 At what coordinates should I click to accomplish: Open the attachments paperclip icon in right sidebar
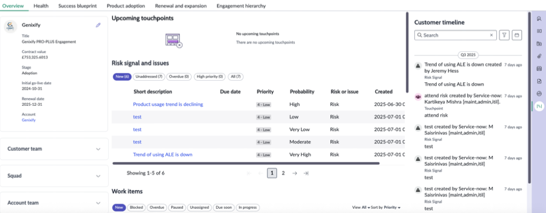coord(539,56)
